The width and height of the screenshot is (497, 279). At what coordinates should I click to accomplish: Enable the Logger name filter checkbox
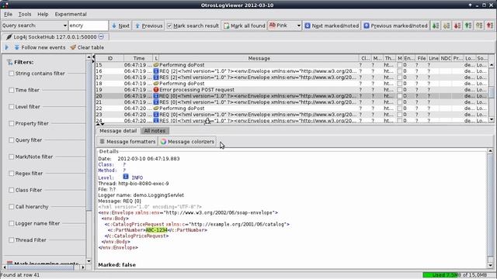point(12,223)
